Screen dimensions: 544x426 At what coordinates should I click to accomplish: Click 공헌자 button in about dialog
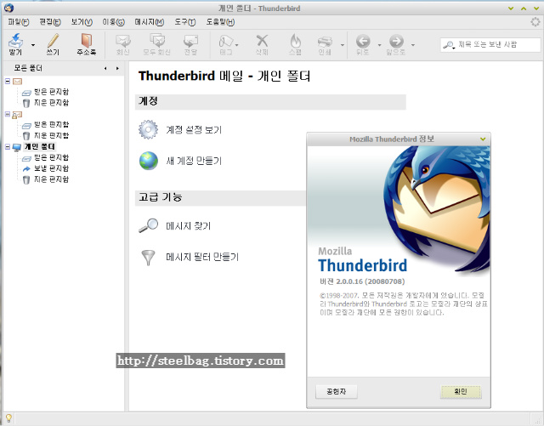[x=337, y=392]
